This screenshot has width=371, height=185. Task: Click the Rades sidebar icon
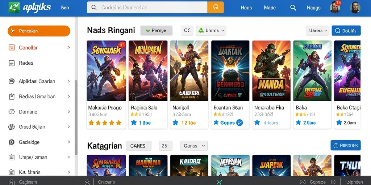pyautogui.click(x=11, y=63)
